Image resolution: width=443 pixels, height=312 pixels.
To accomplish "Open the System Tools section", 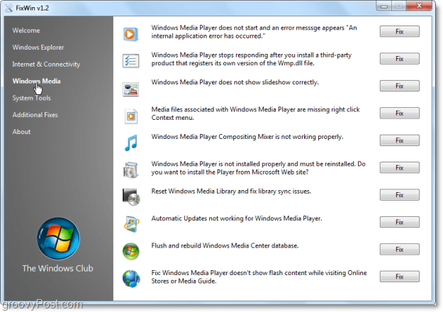I will [x=31, y=98].
